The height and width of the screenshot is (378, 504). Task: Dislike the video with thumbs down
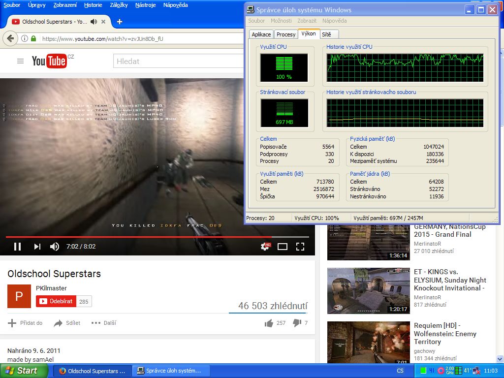pos(297,323)
